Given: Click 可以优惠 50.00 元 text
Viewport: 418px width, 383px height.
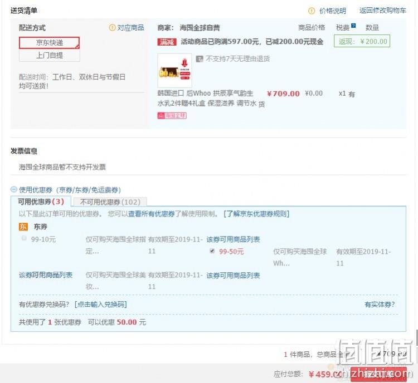Looking at the screenshot, I should pyautogui.click(x=117, y=322).
